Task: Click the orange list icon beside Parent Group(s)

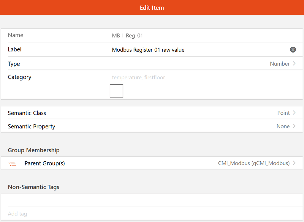Action: pos(12,163)
